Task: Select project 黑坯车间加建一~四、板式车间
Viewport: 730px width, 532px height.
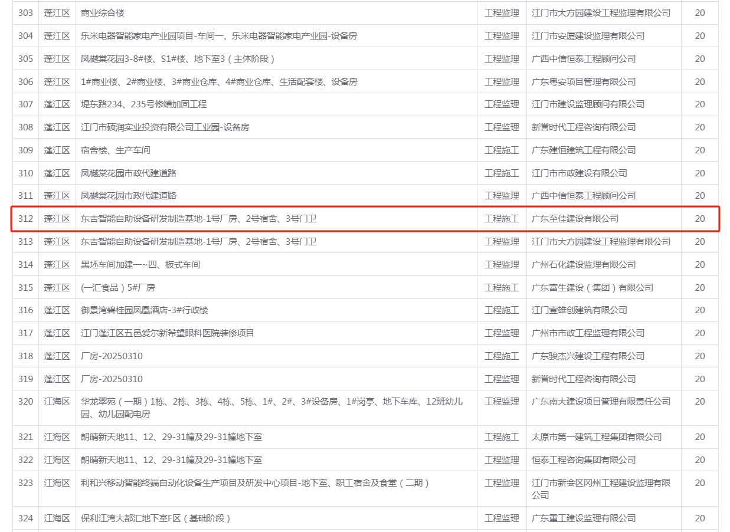Action: coord(140,265)
